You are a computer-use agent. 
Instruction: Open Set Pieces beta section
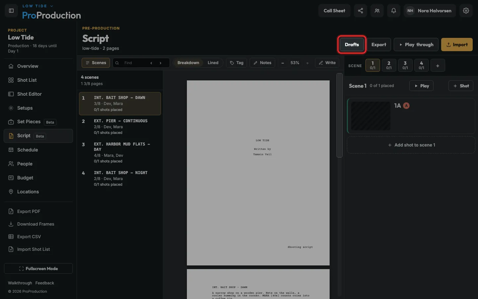click(x=38, y=122)
